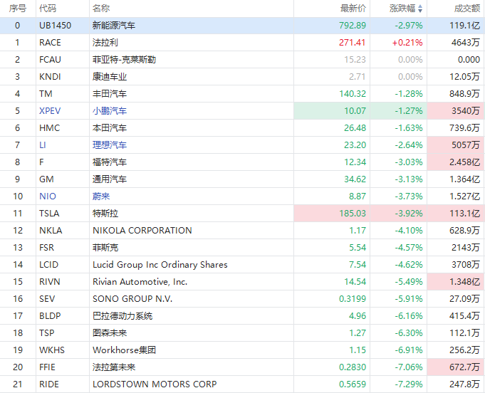Click the price 792.89

click(x=353, y=26)
